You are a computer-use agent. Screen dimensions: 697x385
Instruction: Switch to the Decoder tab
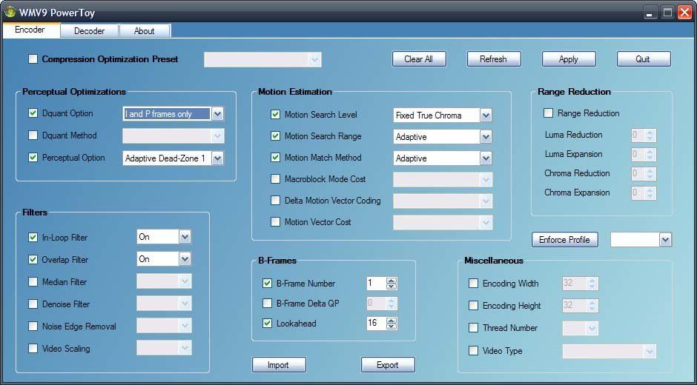click(x=89, y=31)
